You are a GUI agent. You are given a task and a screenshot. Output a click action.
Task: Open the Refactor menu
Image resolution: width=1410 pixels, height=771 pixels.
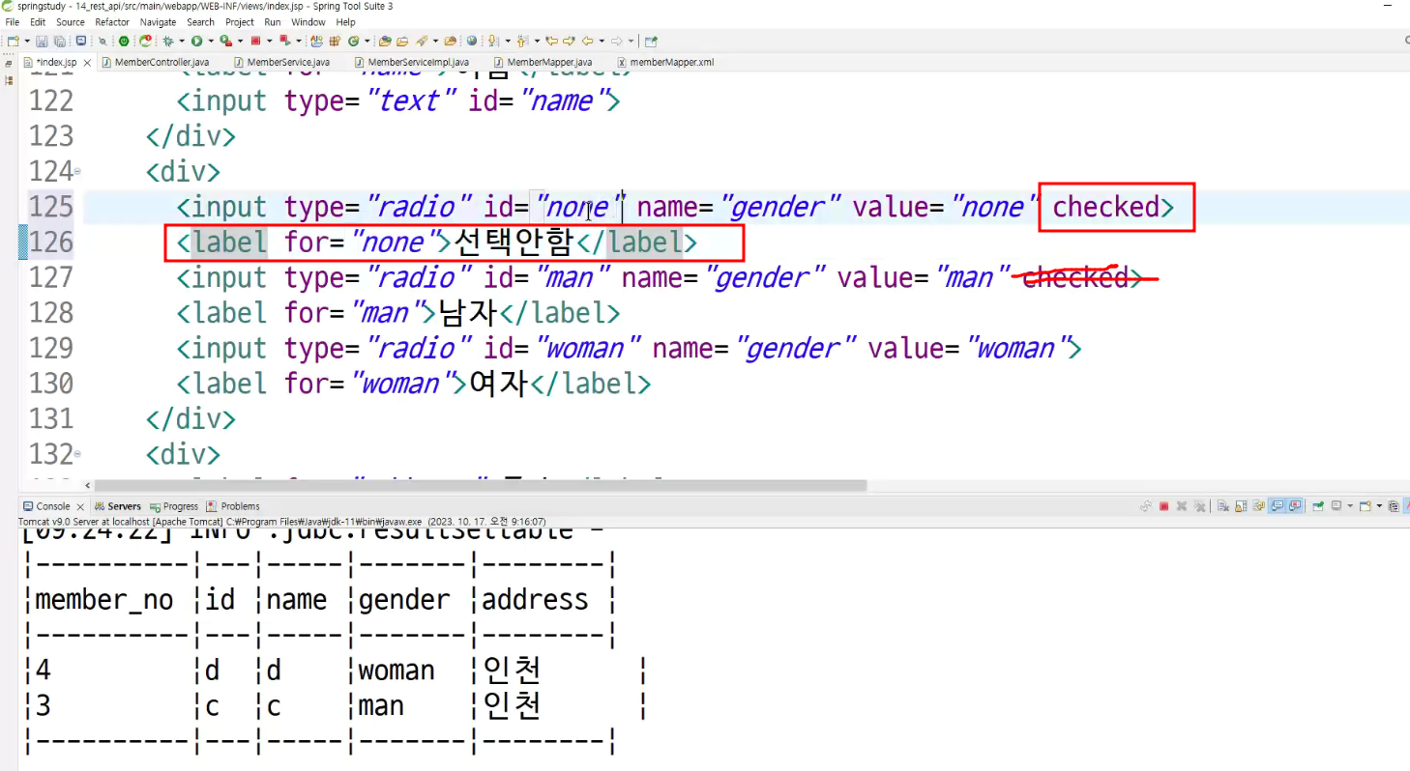click(112, 22)
